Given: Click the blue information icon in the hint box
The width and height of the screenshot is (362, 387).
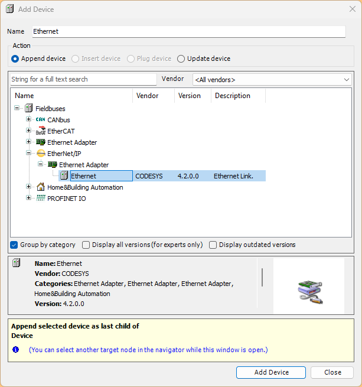Looking at the screenshot, I should coord(15,350).
